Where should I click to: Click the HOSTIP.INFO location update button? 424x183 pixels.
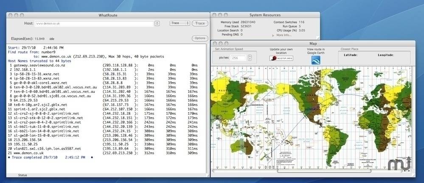[281, 58]
